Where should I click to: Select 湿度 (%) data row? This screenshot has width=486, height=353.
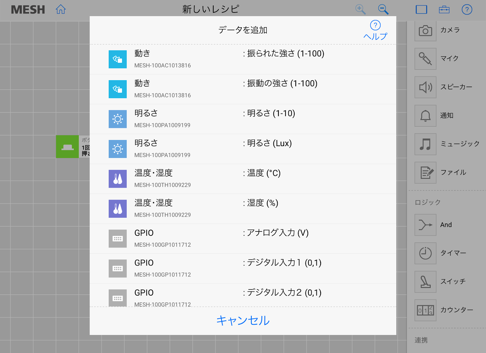[243, 209]
